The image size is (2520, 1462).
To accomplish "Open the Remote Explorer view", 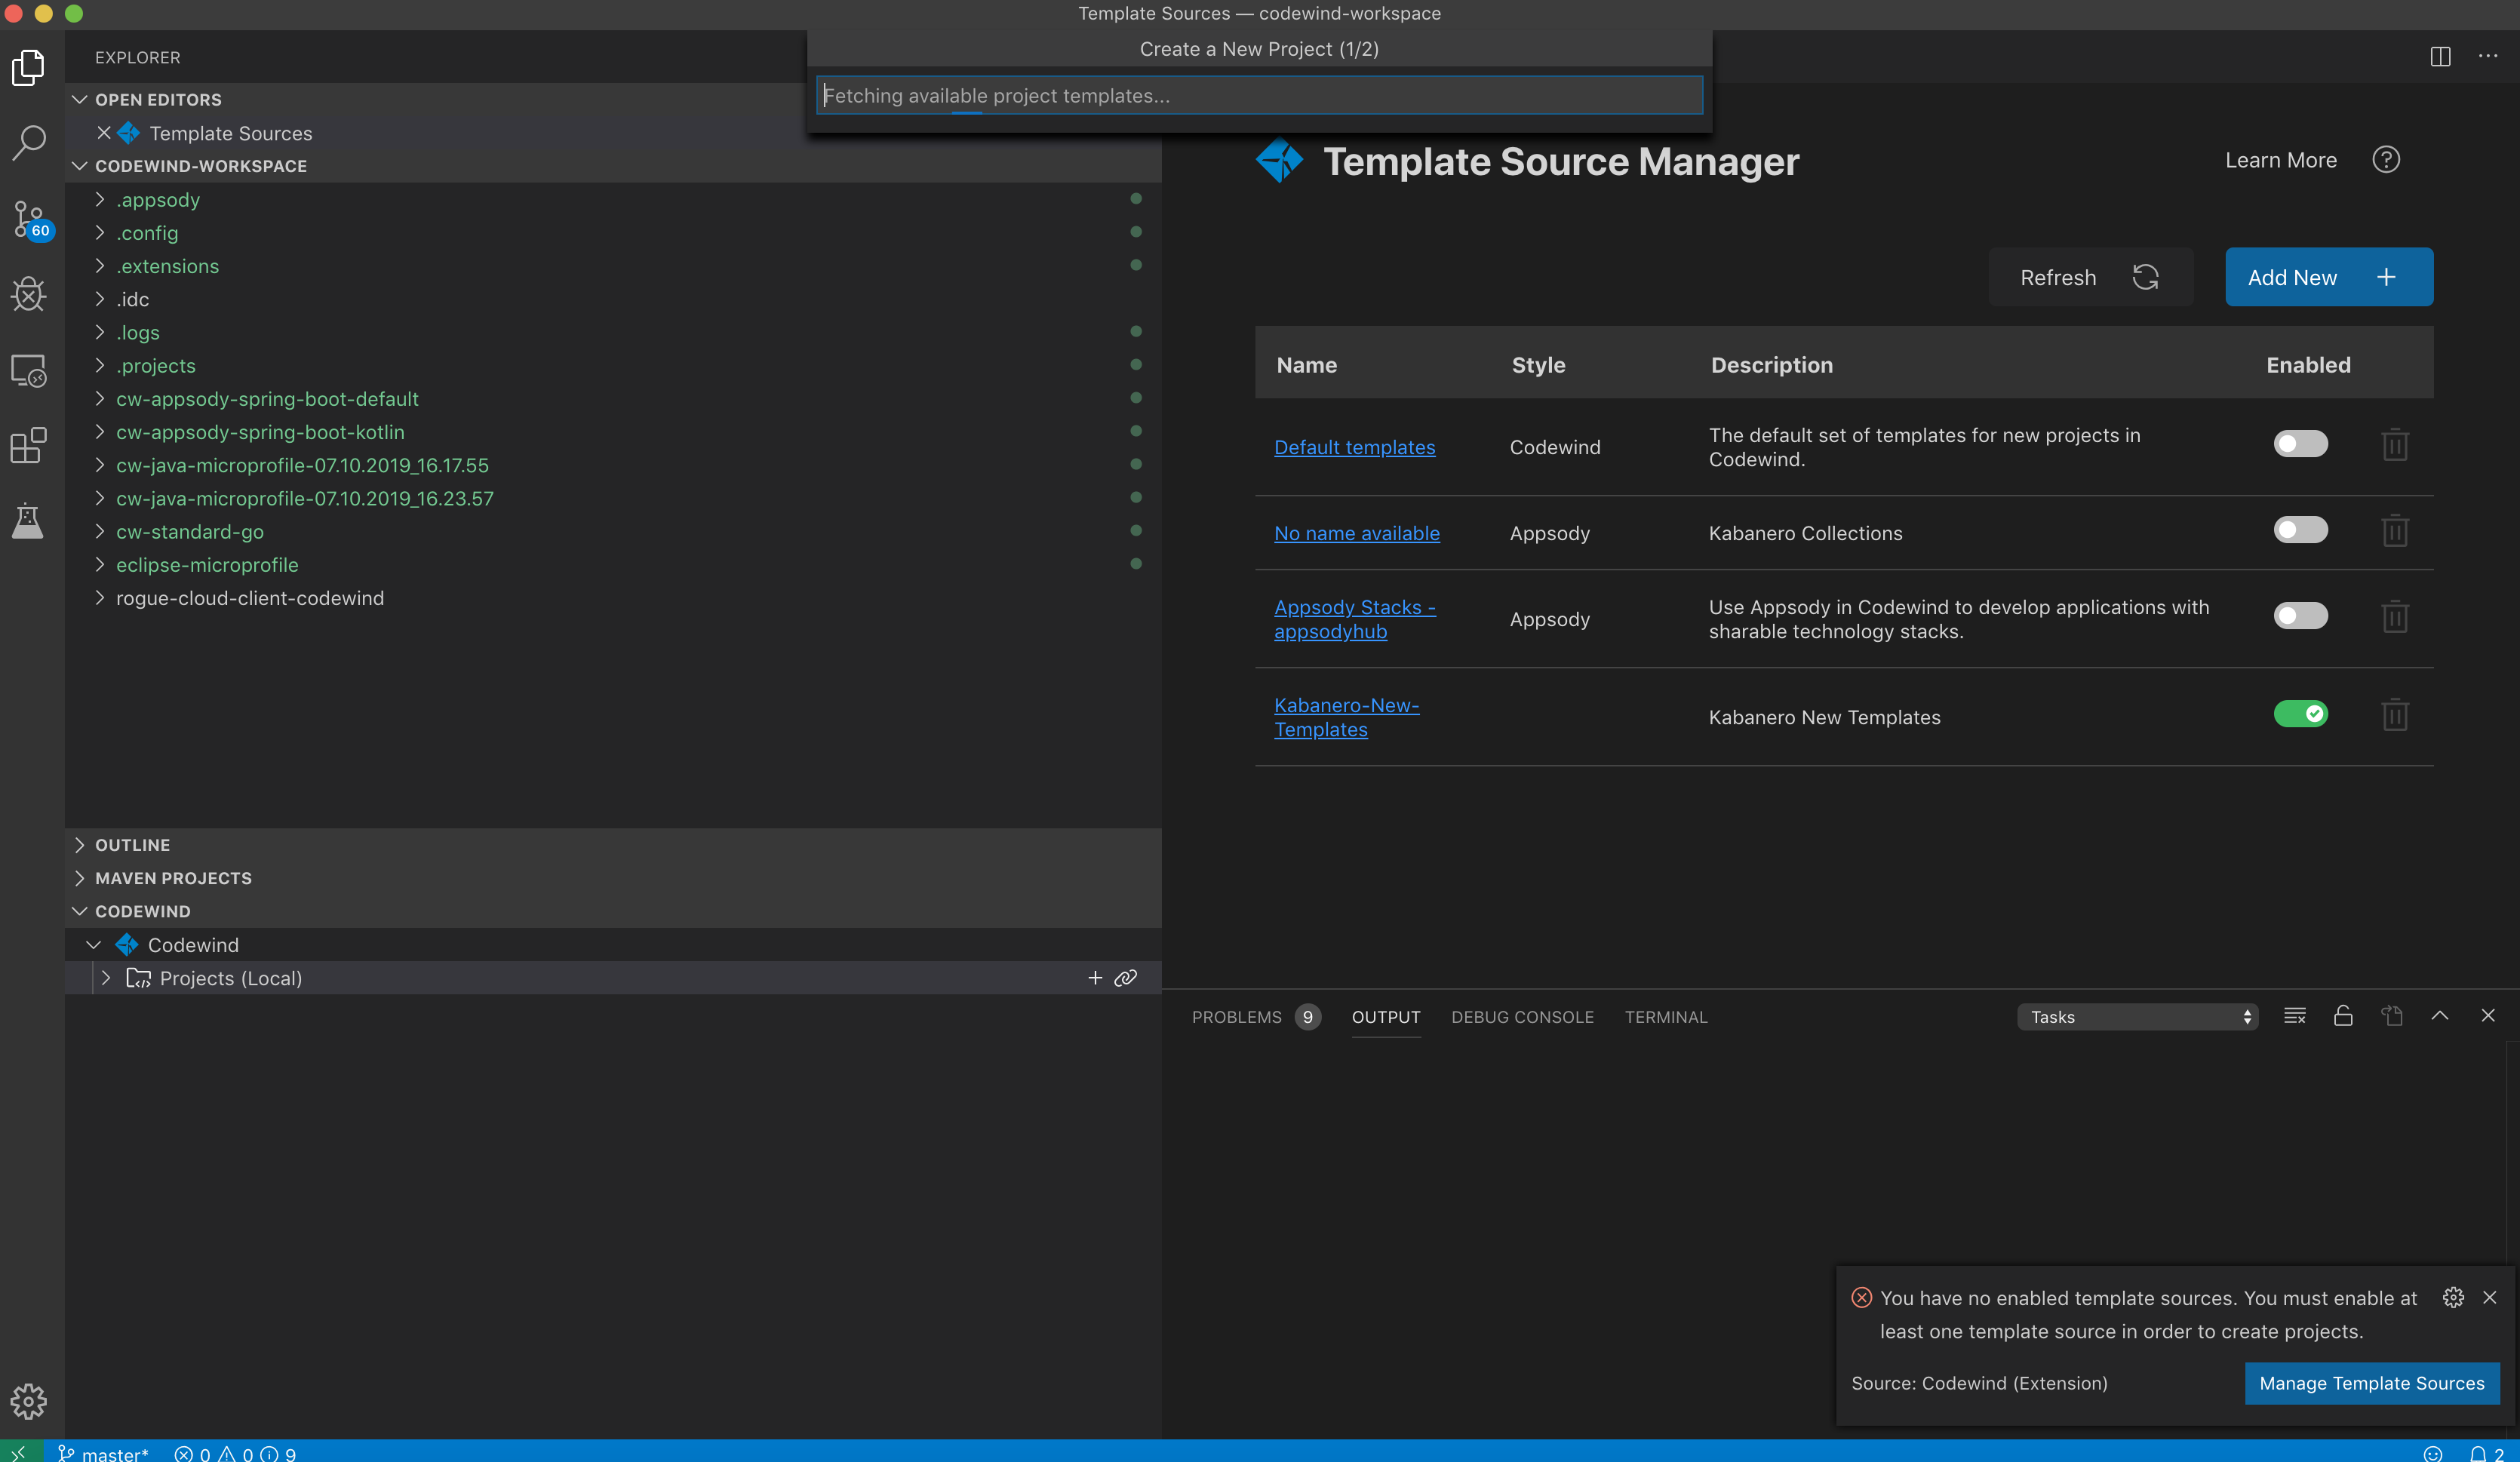I will 29,371.
